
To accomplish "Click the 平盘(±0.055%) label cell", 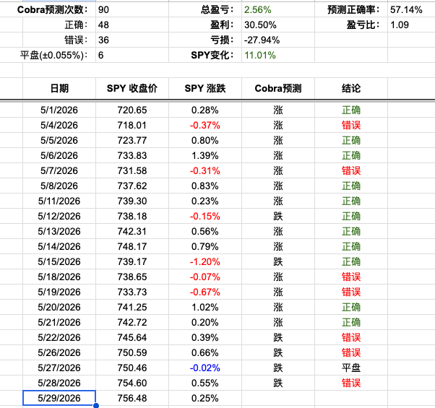I will pos(53,55).
